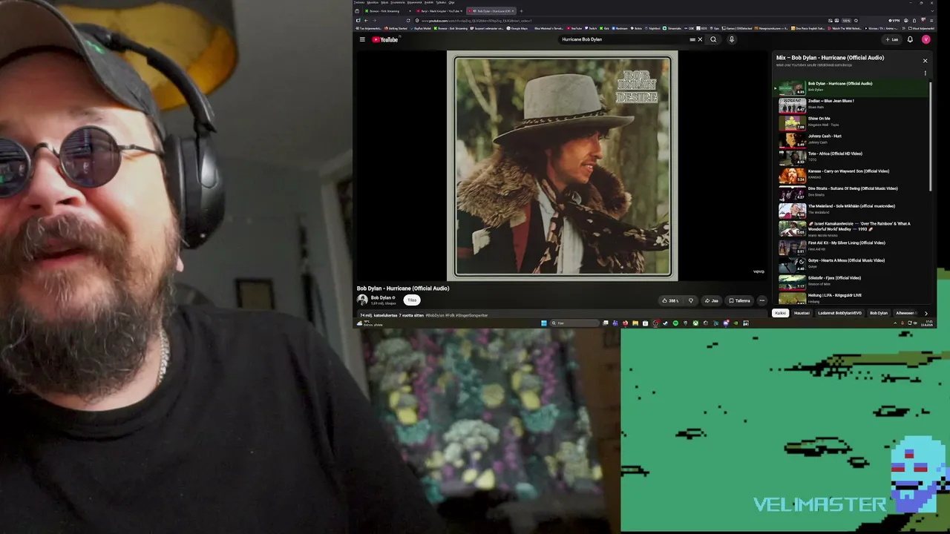The height and width of the screenshot is (534, 950).
Task: Select The Meteland – Sole Mikhláin video
Action: click(852, 209)
